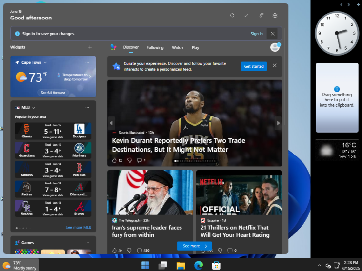This screenshot has width=362, height=271.
Task: Open Iran's supreme leader article thumbnail
Action: click(150, 193)
